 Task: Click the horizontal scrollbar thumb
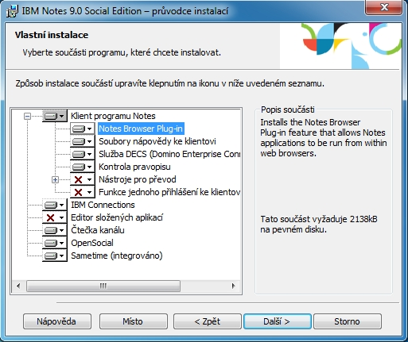pos(103,286)
